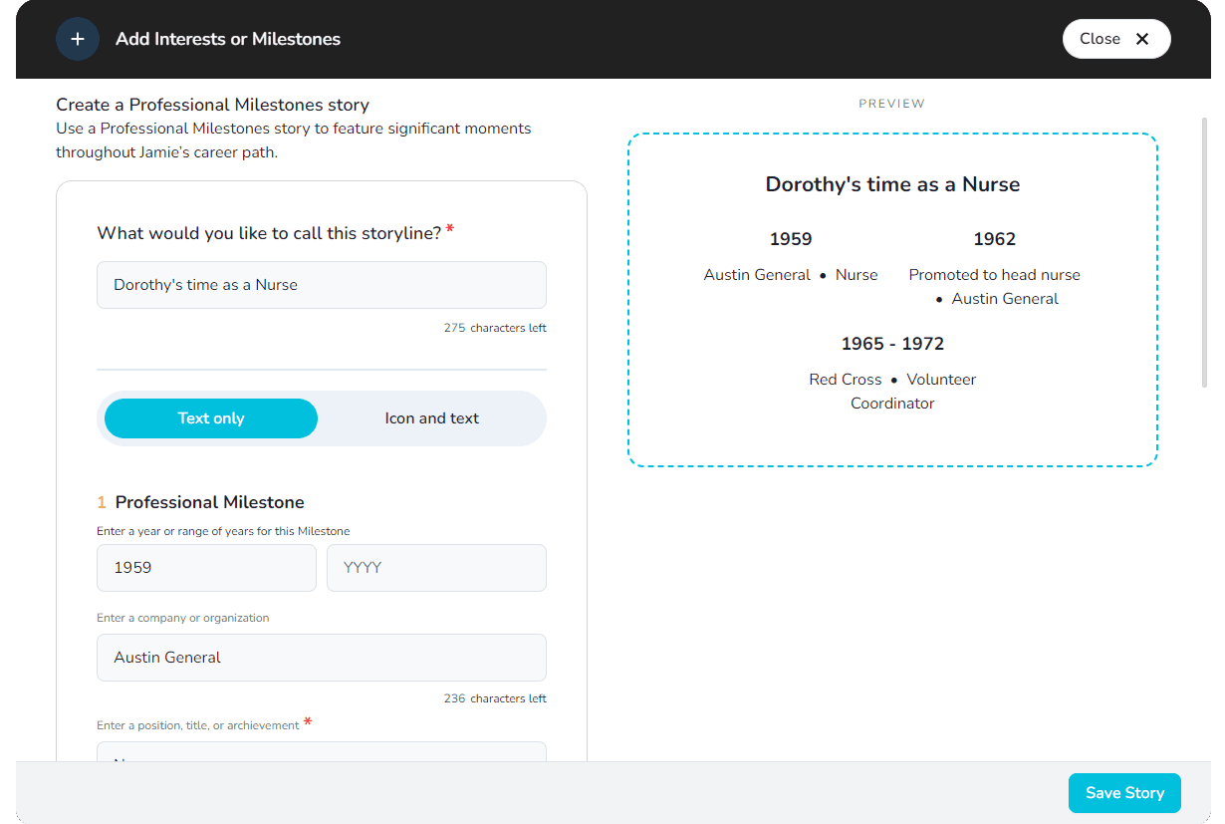Click the empty YYYY end year field
The height and width of the screenshot is (824, 1225).
point(436,568)
